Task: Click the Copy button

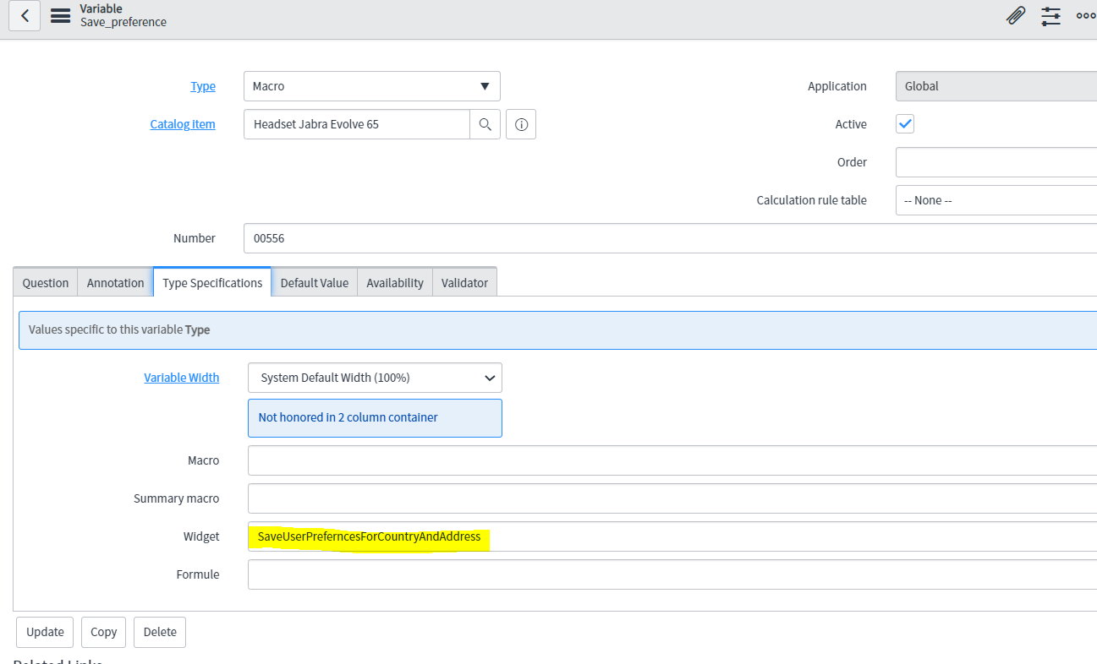Action: [x=103, y=632]
